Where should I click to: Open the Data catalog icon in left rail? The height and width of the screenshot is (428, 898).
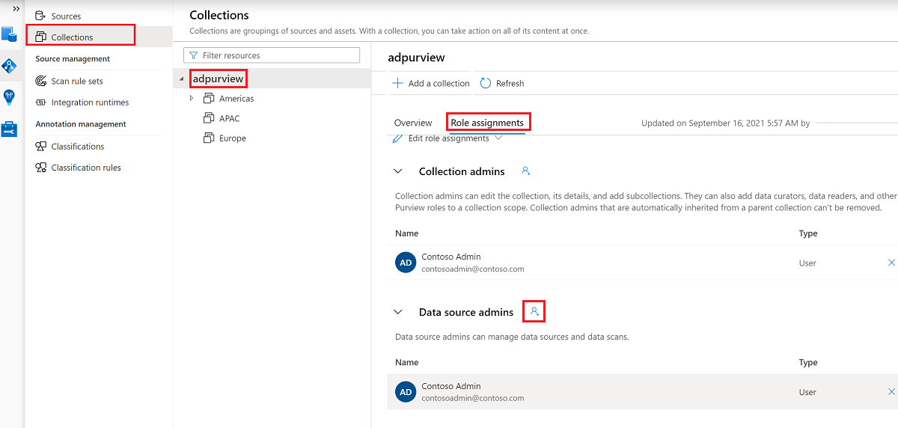[9, 34]
